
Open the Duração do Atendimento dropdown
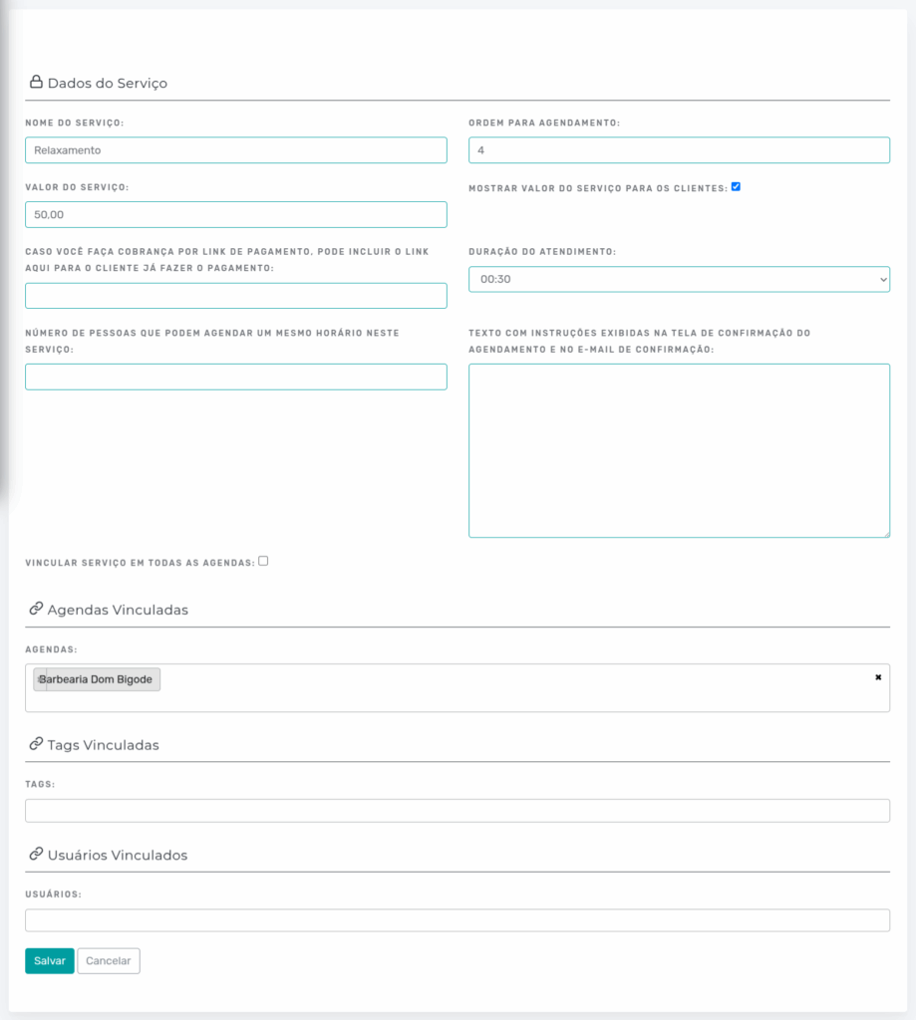tap(679, 279)
